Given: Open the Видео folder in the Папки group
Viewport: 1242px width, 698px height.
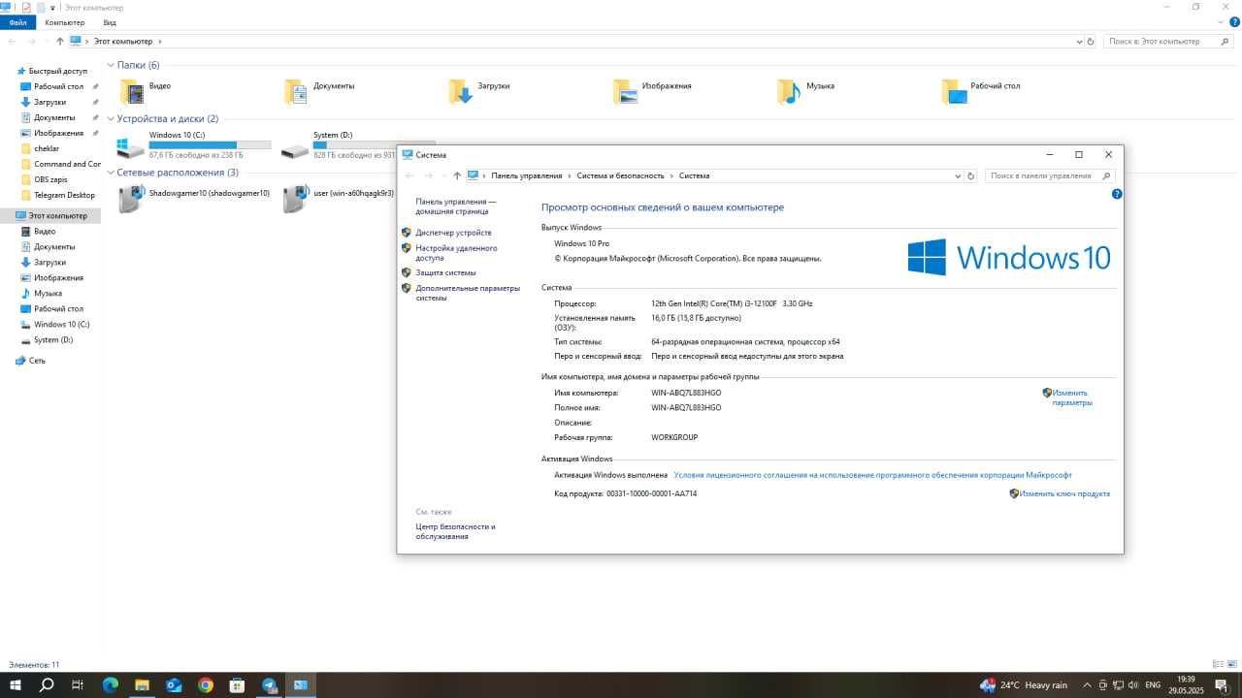Looking at the screenshot, I should coord(146,90).
